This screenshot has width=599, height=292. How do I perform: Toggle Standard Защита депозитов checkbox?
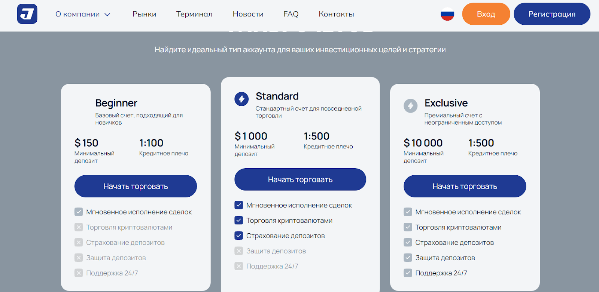[238, 251]
